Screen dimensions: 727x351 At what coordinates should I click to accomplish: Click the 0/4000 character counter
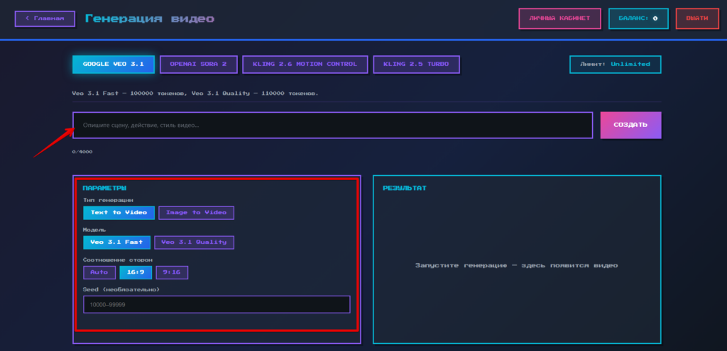(x=82, y=152)
